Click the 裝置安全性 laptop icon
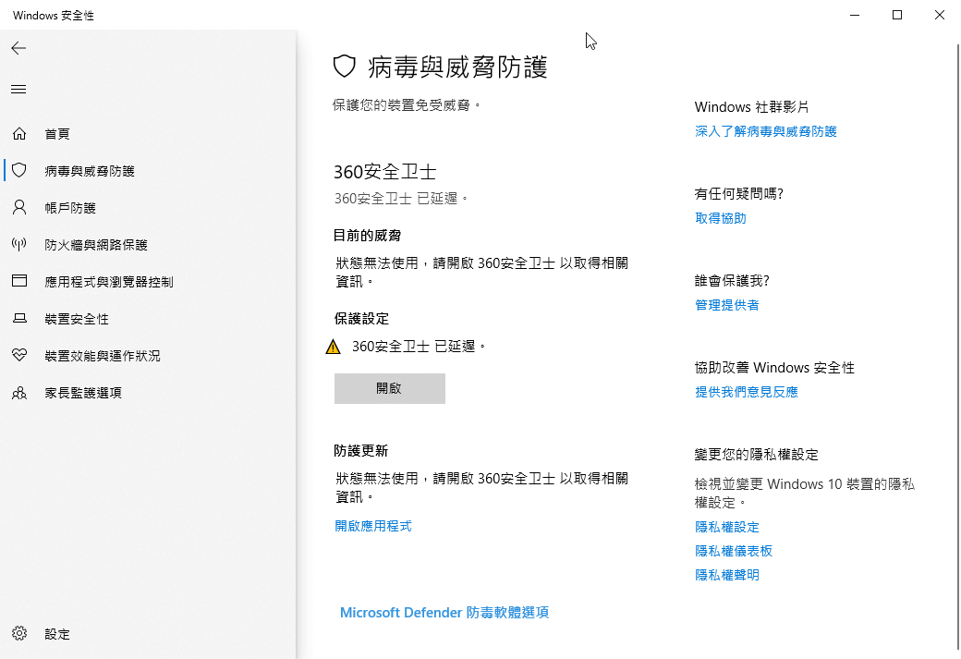The height and width of the screenshot is (659, 961). (x=19, y=319)
